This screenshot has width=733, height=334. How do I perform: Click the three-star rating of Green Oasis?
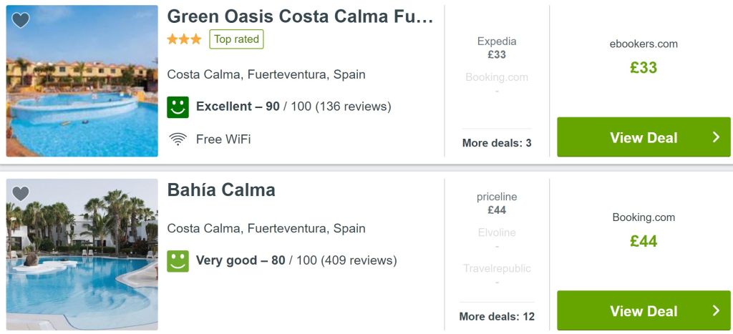[184, 39]
